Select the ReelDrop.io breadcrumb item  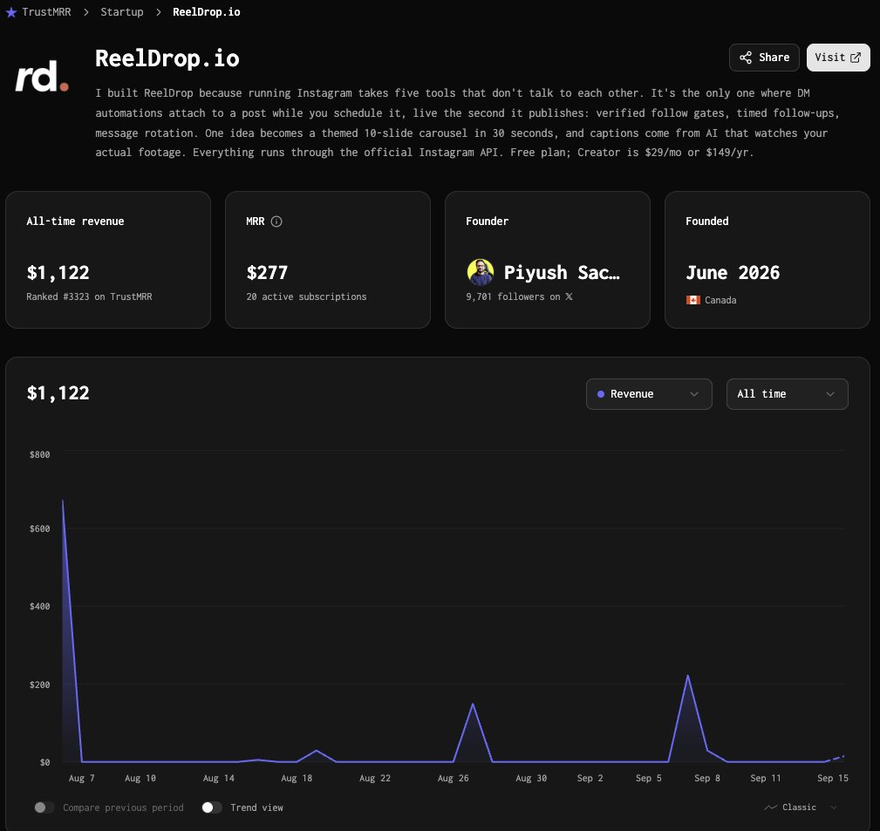pos(207,12)
